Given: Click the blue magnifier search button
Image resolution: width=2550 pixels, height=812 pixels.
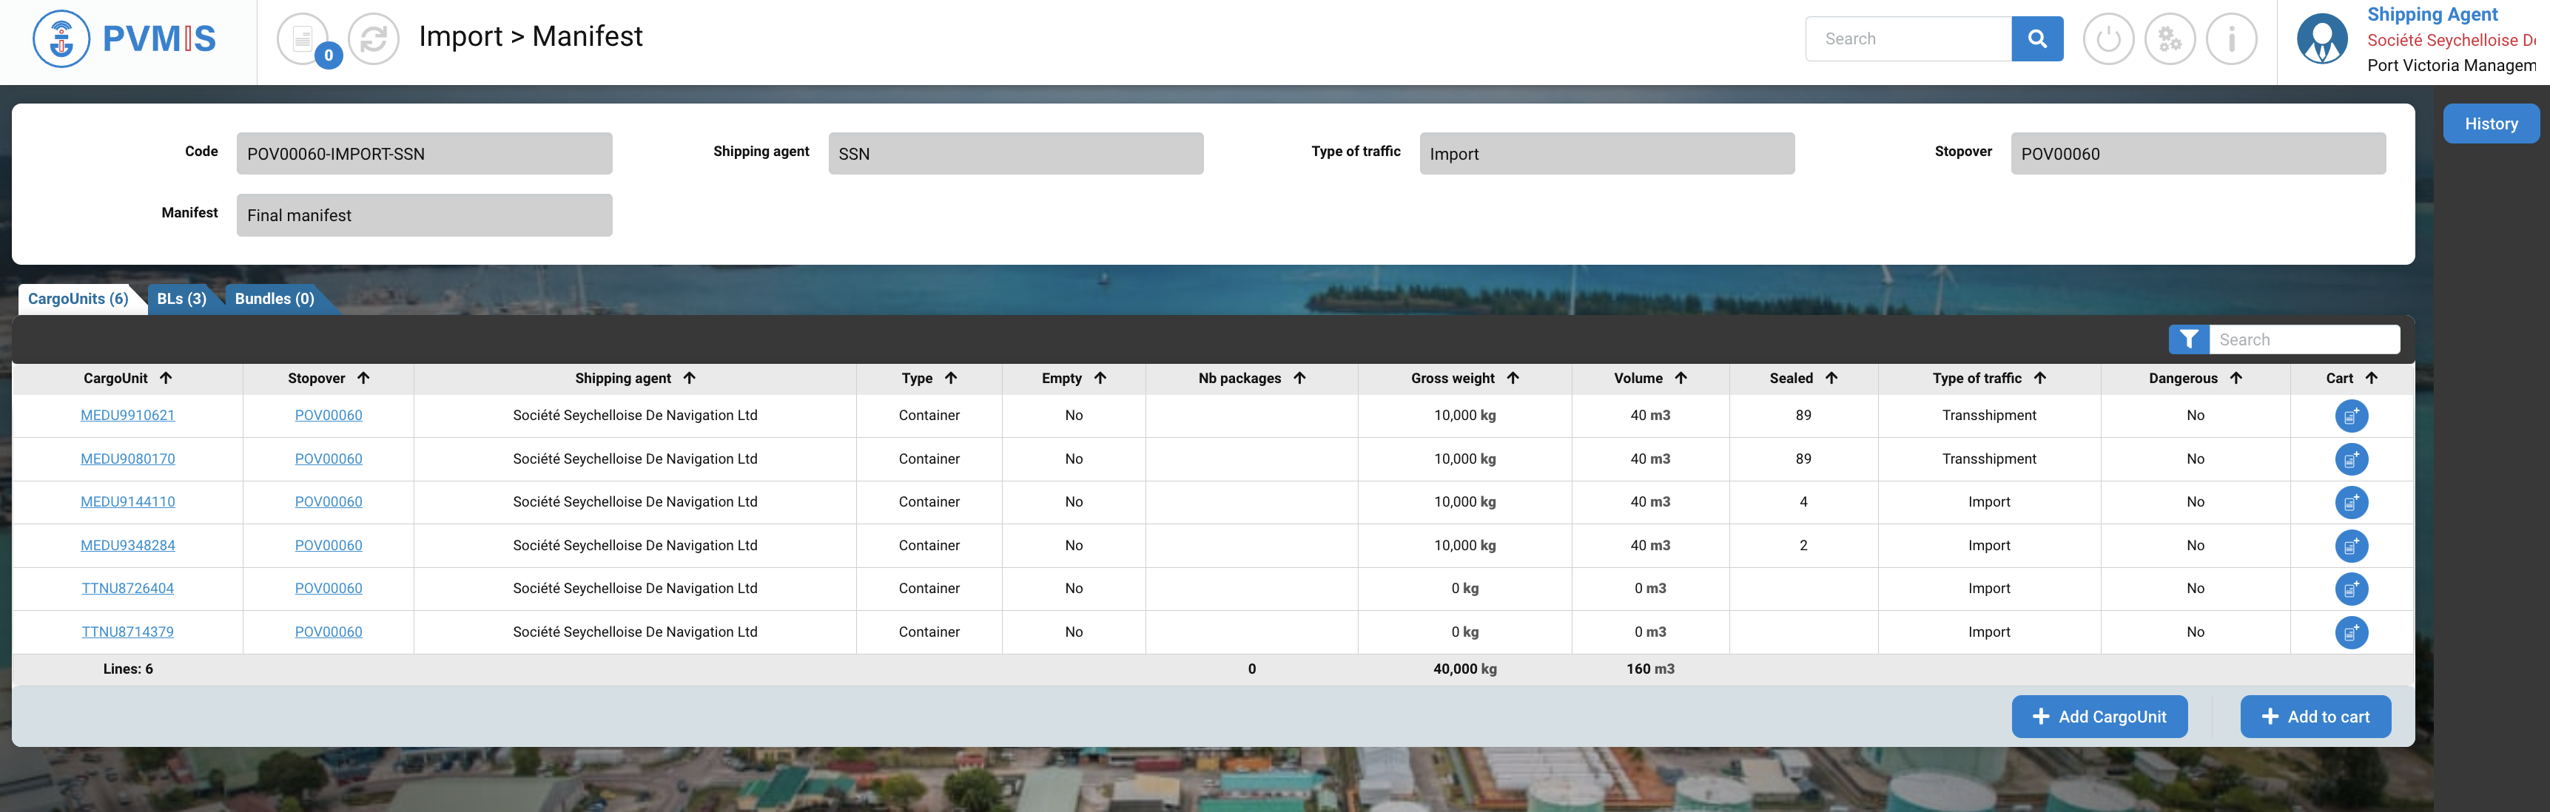Looking at the screenshot, I should 2036,38.
